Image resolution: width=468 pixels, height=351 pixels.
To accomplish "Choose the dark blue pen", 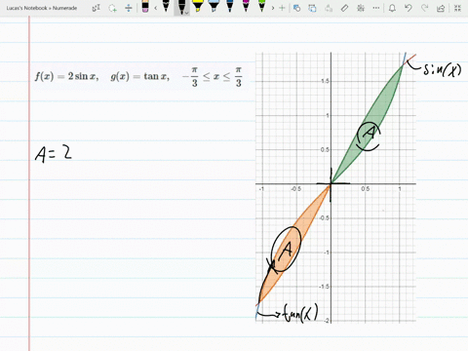I will [230, 6].
